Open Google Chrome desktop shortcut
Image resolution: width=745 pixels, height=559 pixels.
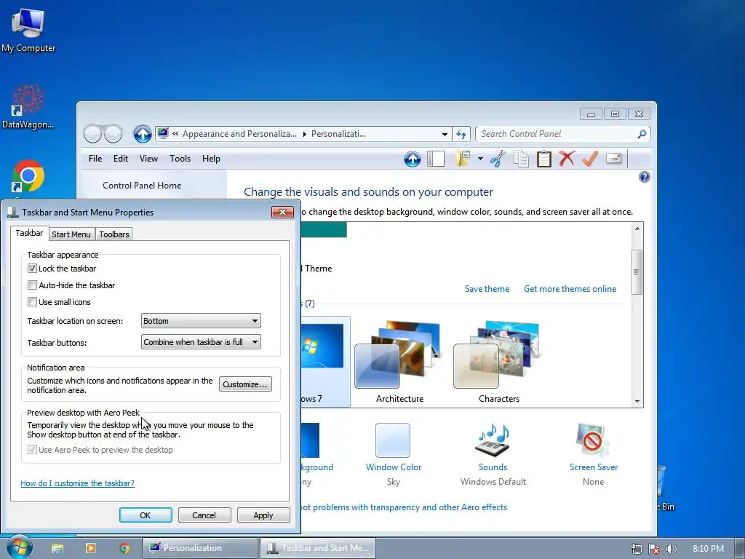(x=28, y=177)
